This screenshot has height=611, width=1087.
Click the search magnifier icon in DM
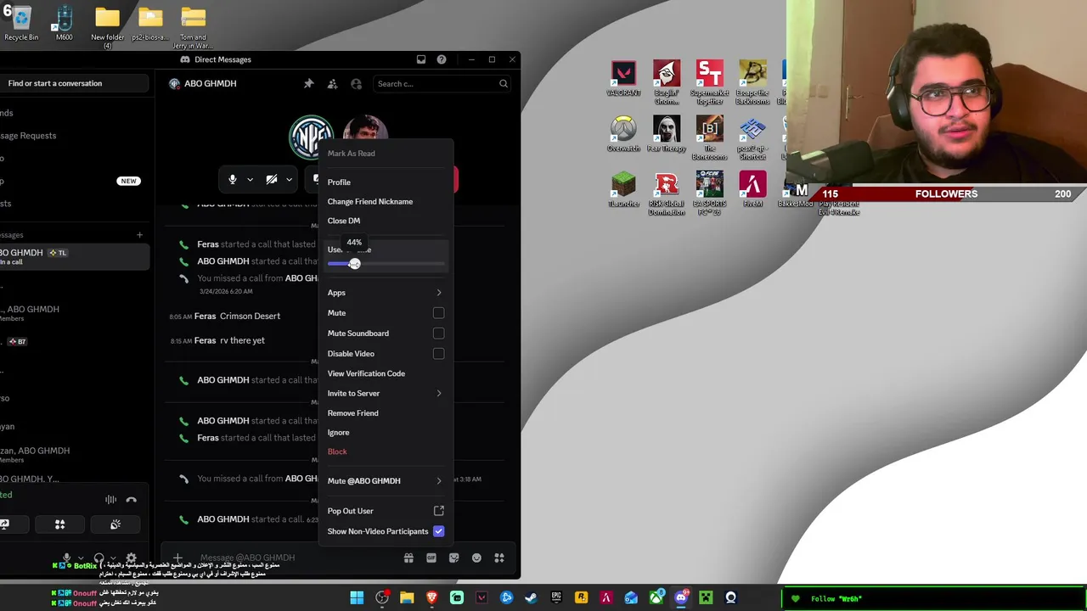click(x=504, y=84)
